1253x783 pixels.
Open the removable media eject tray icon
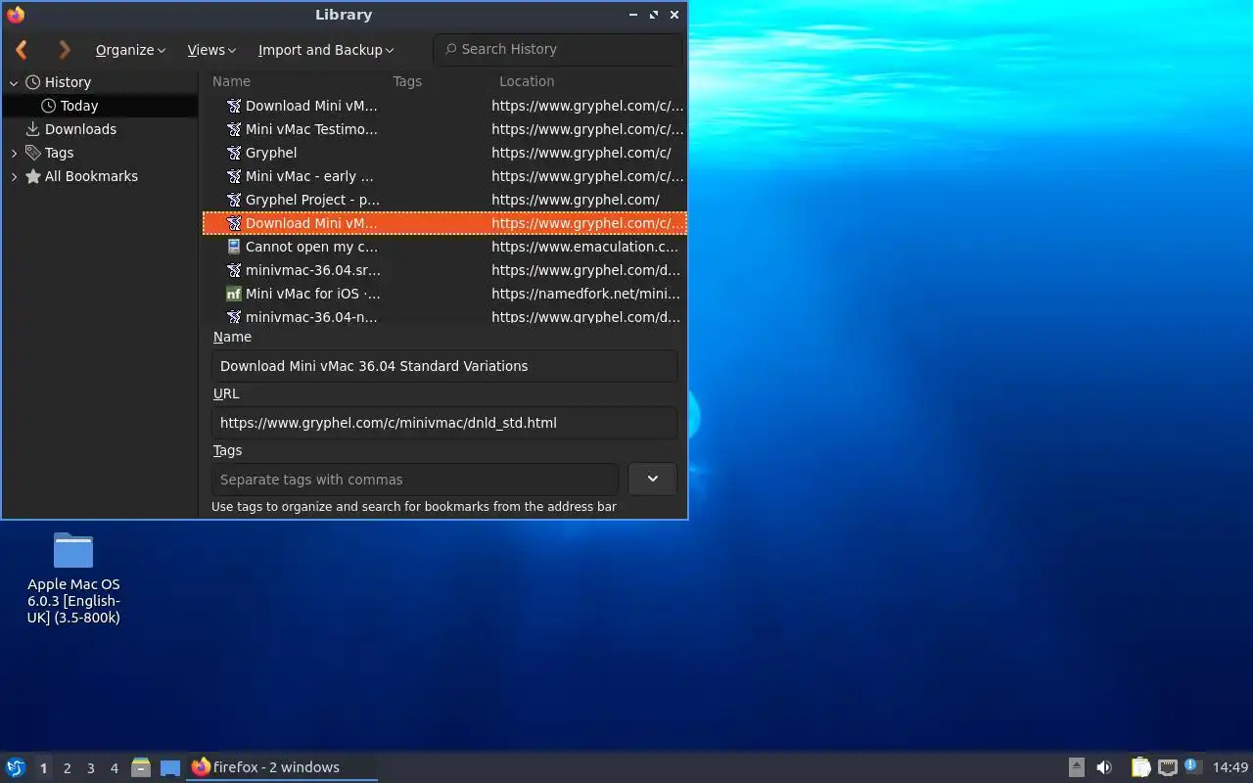1076,767
